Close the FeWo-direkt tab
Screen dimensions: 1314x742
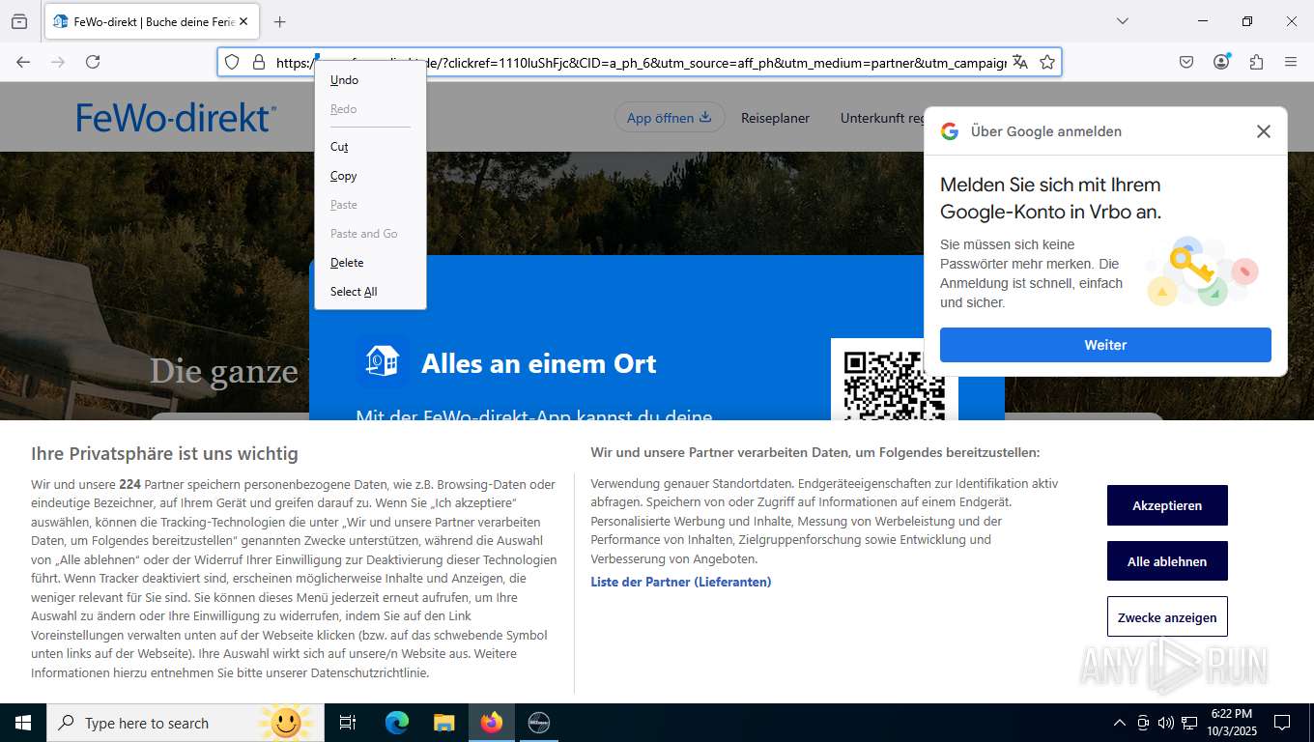(243, 21)
